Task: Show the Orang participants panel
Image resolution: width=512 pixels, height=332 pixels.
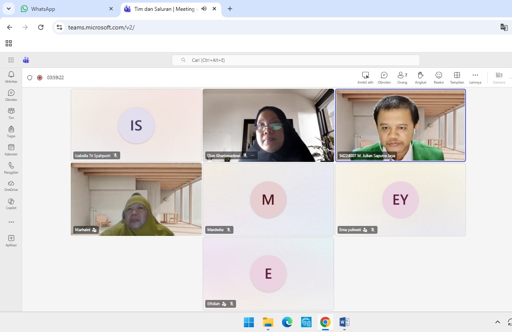Action: pos(402,77)
